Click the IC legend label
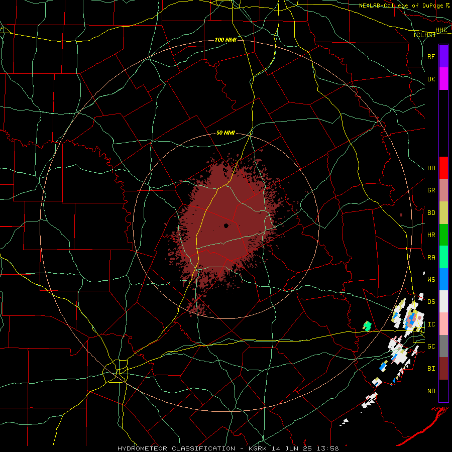 pos(431,324)
